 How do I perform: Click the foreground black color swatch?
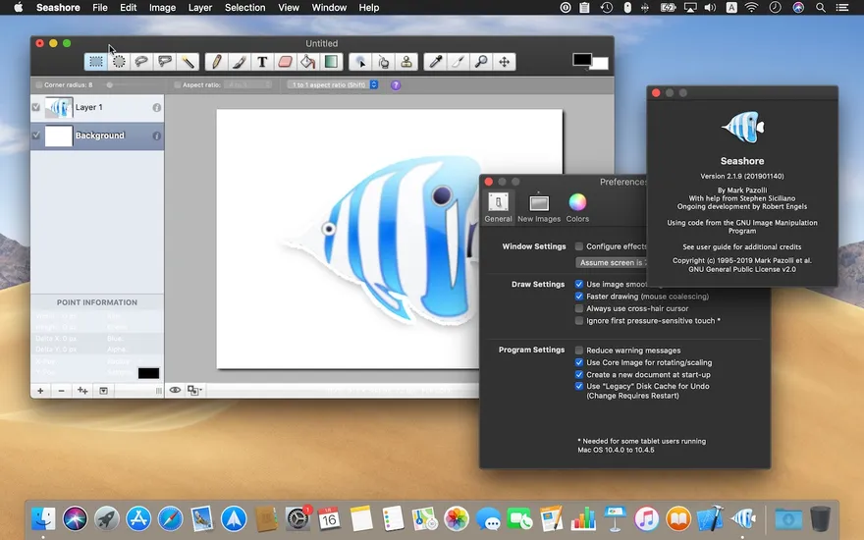point(581,59)
